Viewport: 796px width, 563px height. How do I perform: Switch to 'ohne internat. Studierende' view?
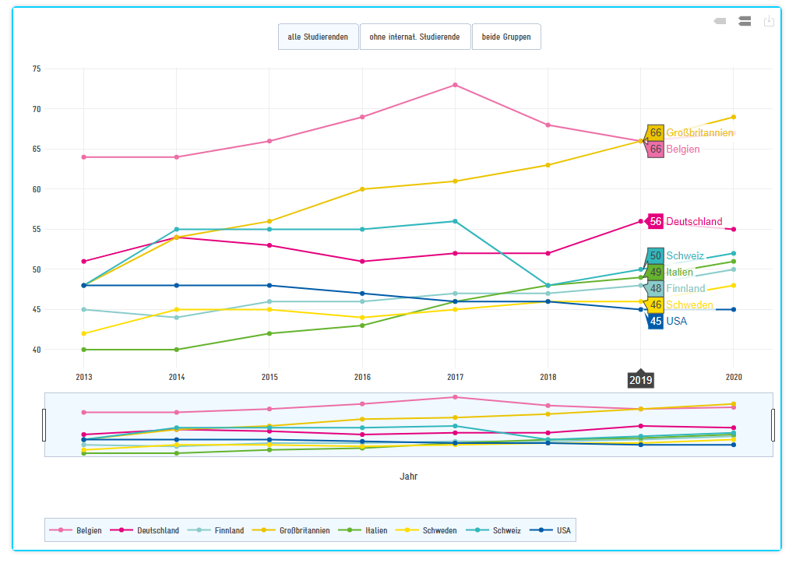coord(415,37)
